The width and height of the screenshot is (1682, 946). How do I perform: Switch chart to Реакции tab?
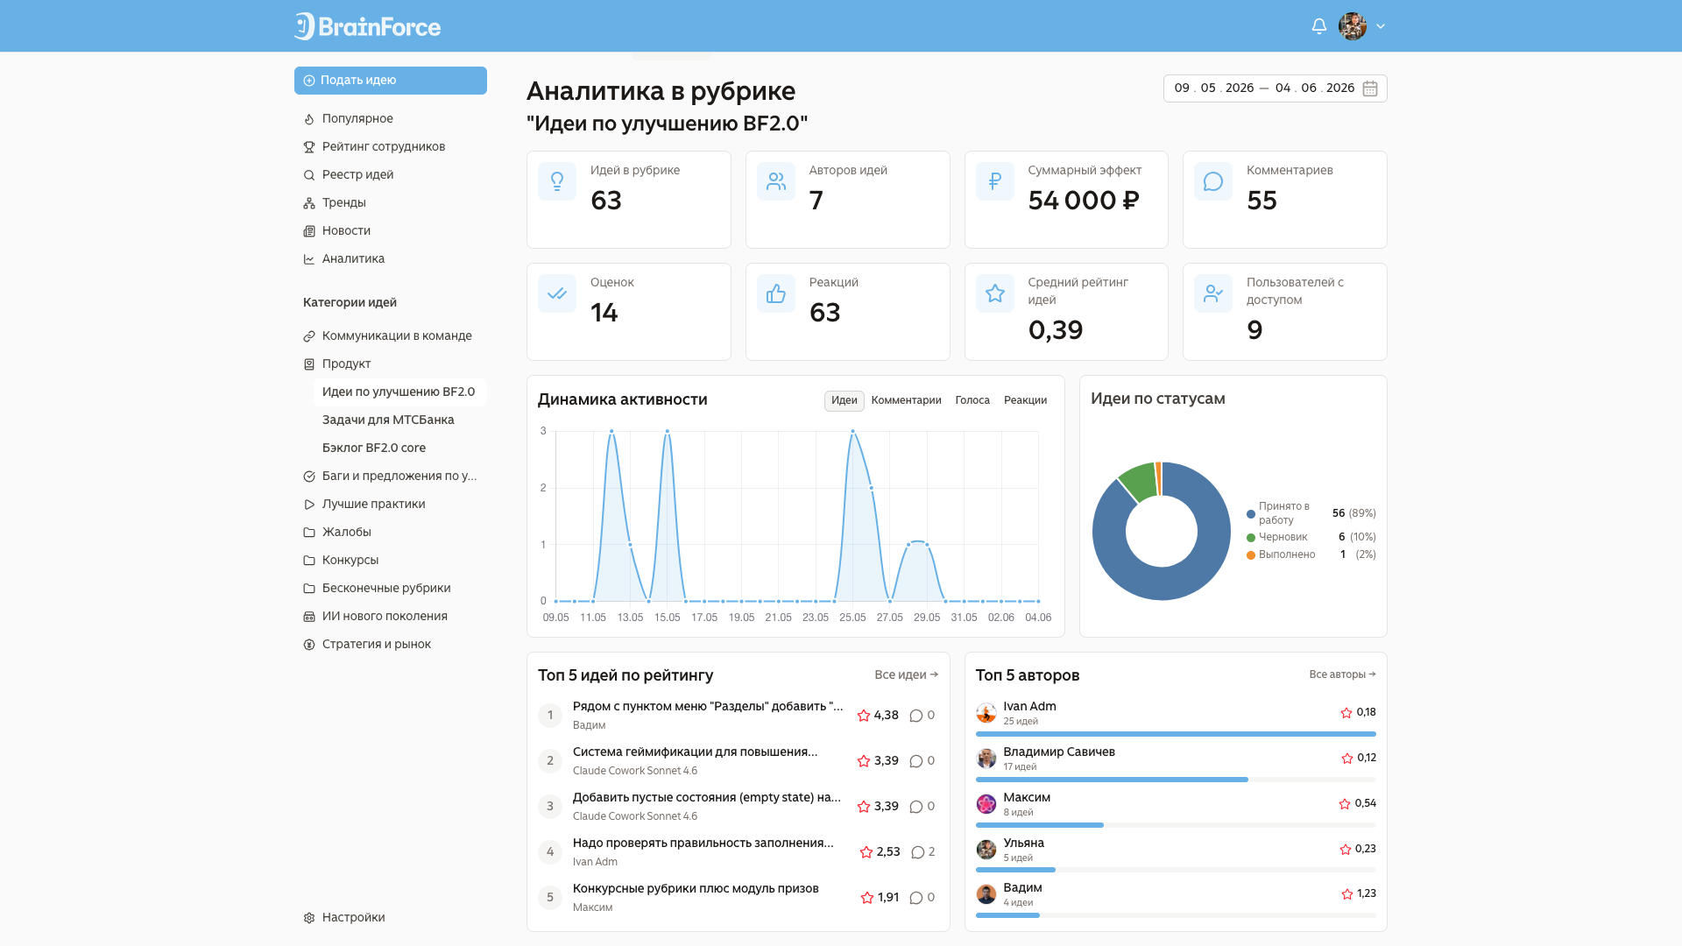point(1025,400)
